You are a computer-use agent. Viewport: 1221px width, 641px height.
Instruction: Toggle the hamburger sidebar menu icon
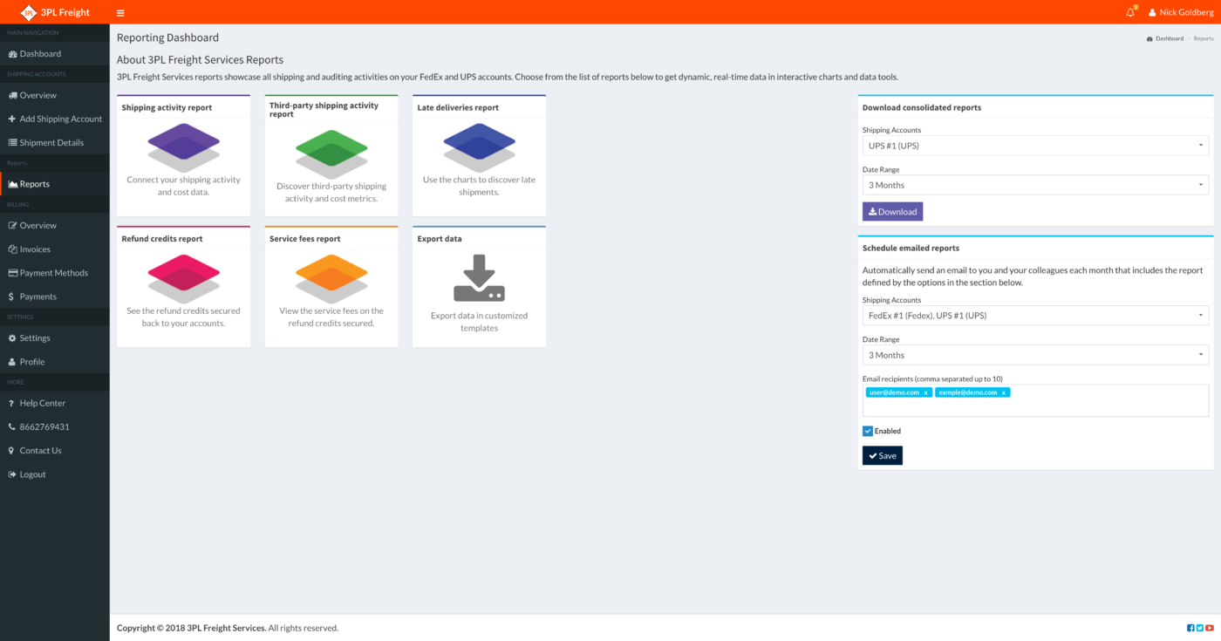click(x=120, y=13)
